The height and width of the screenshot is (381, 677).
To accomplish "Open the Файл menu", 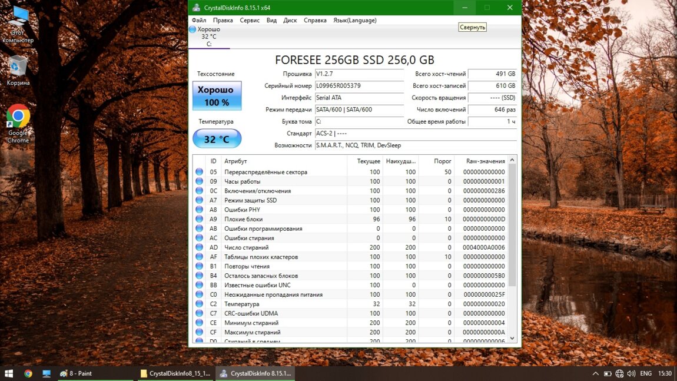I will (x=199, y=20).
